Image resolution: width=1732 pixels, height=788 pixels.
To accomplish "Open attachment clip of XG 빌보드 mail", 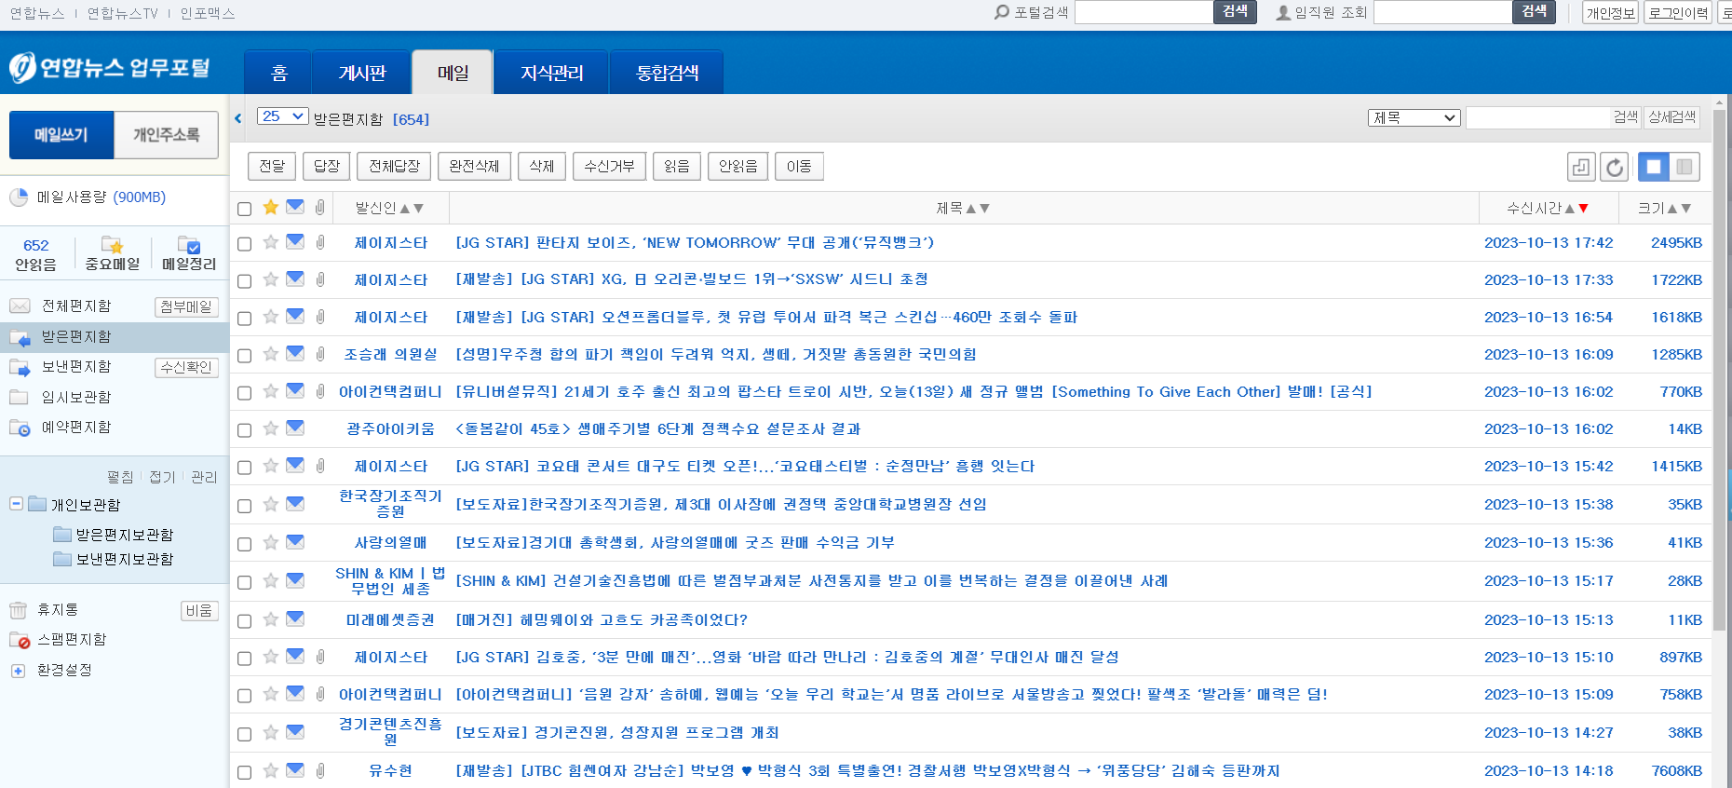I will [319, 279].
